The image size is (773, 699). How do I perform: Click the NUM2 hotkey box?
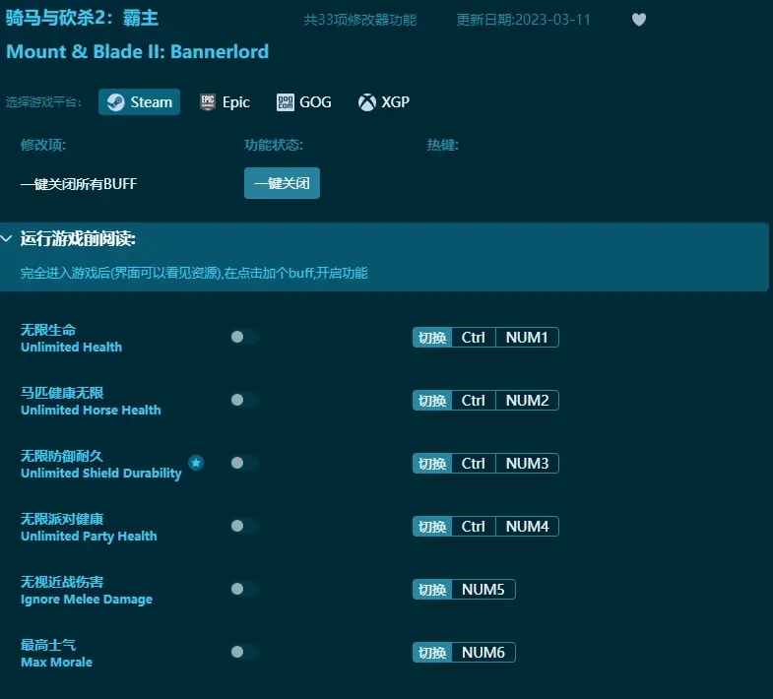click(x=527, y=401)
